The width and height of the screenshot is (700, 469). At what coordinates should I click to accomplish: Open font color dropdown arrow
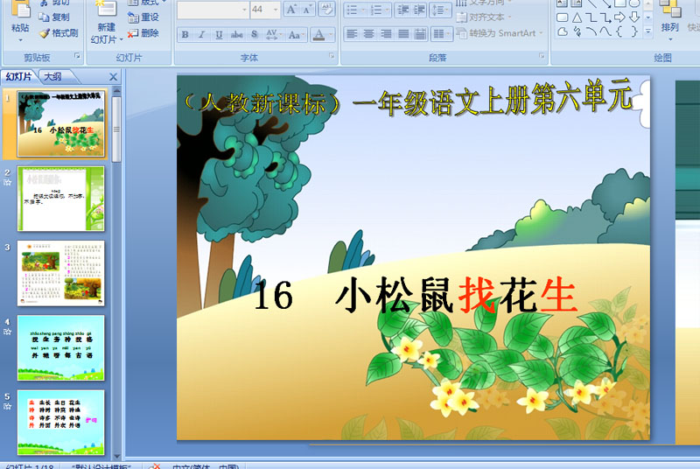pyautogui.click(x=331, y=34)
